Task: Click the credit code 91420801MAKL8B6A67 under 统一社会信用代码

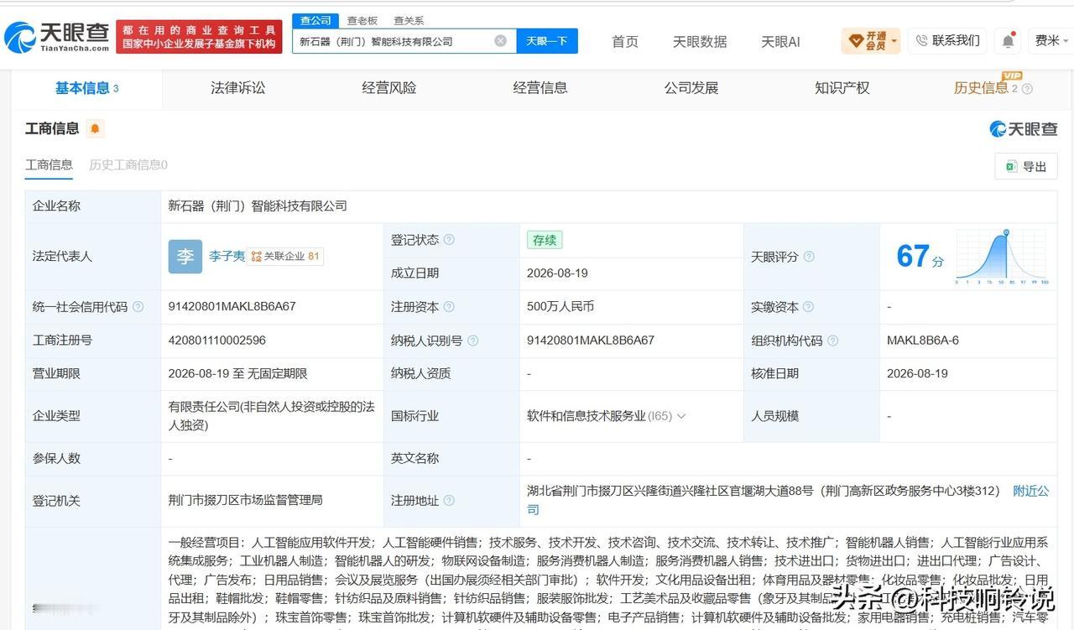Action: point(232,307)
